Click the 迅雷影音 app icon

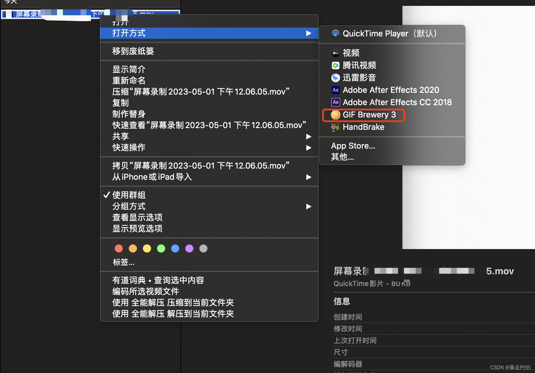(335, 78)
